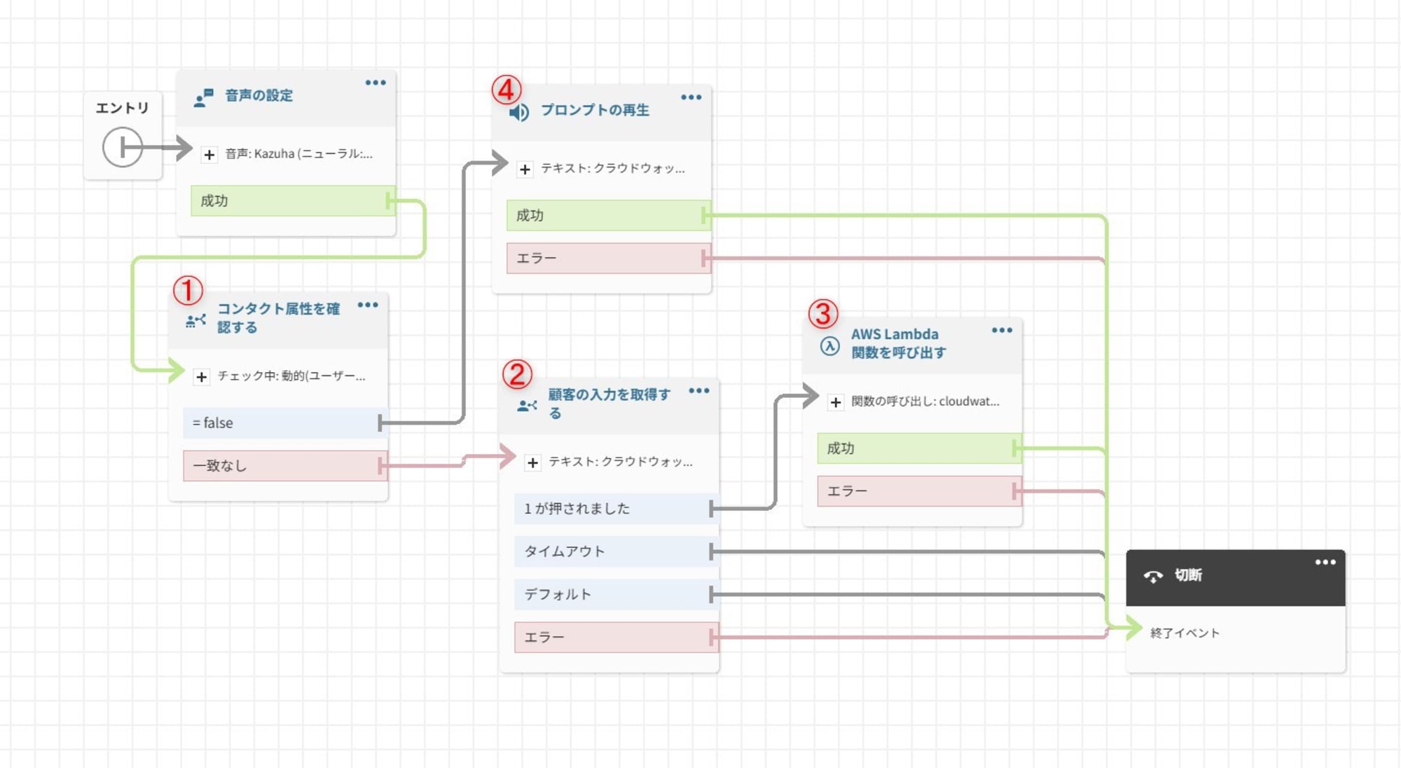Click the 切断 block title

pos(1188,575)
